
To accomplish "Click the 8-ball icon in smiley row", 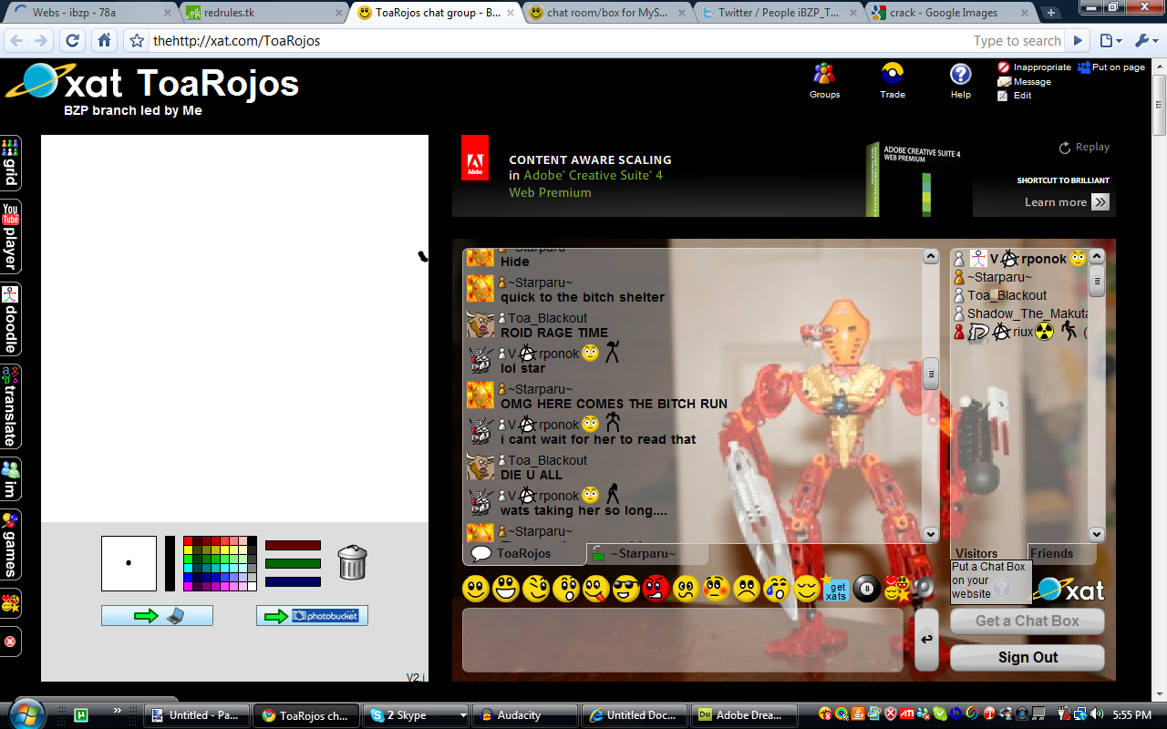I will [x=866, y=590].
